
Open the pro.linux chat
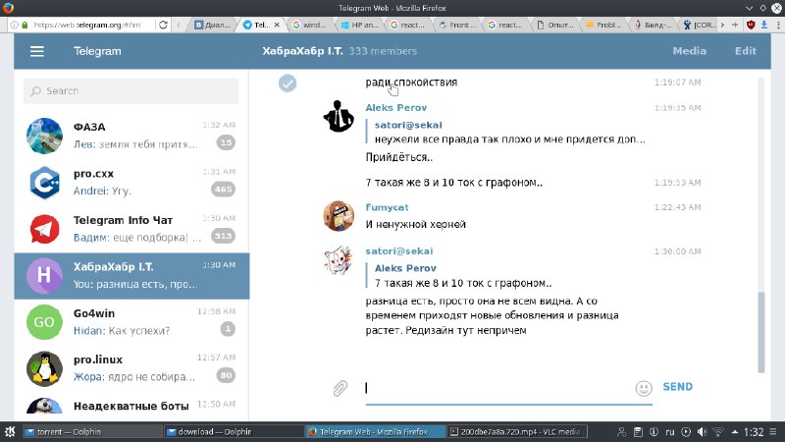pyautogui.click(x=131, y=369)
